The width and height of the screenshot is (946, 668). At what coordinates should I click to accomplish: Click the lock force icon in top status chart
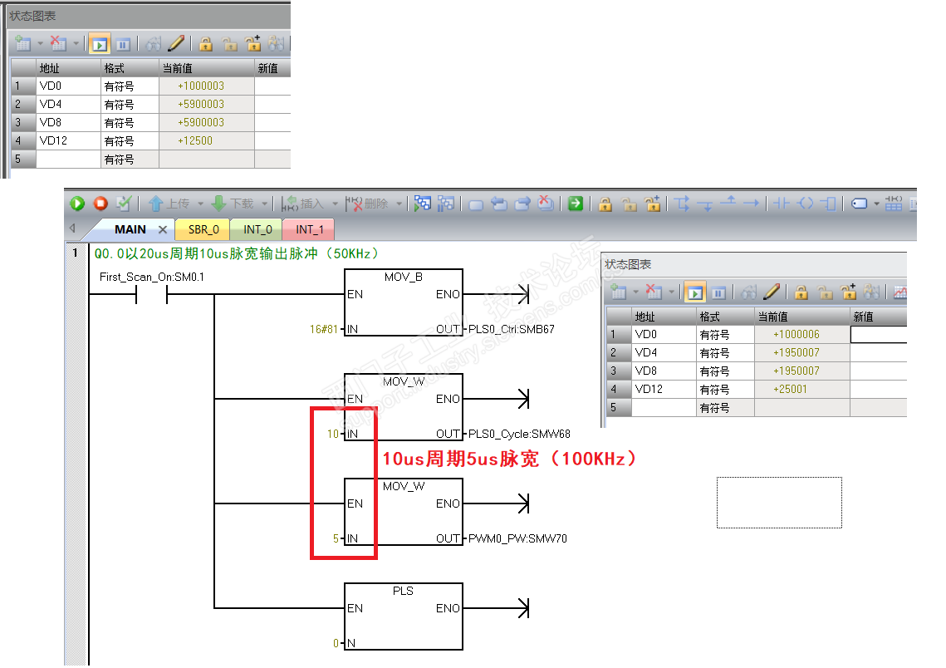[206, 43]
